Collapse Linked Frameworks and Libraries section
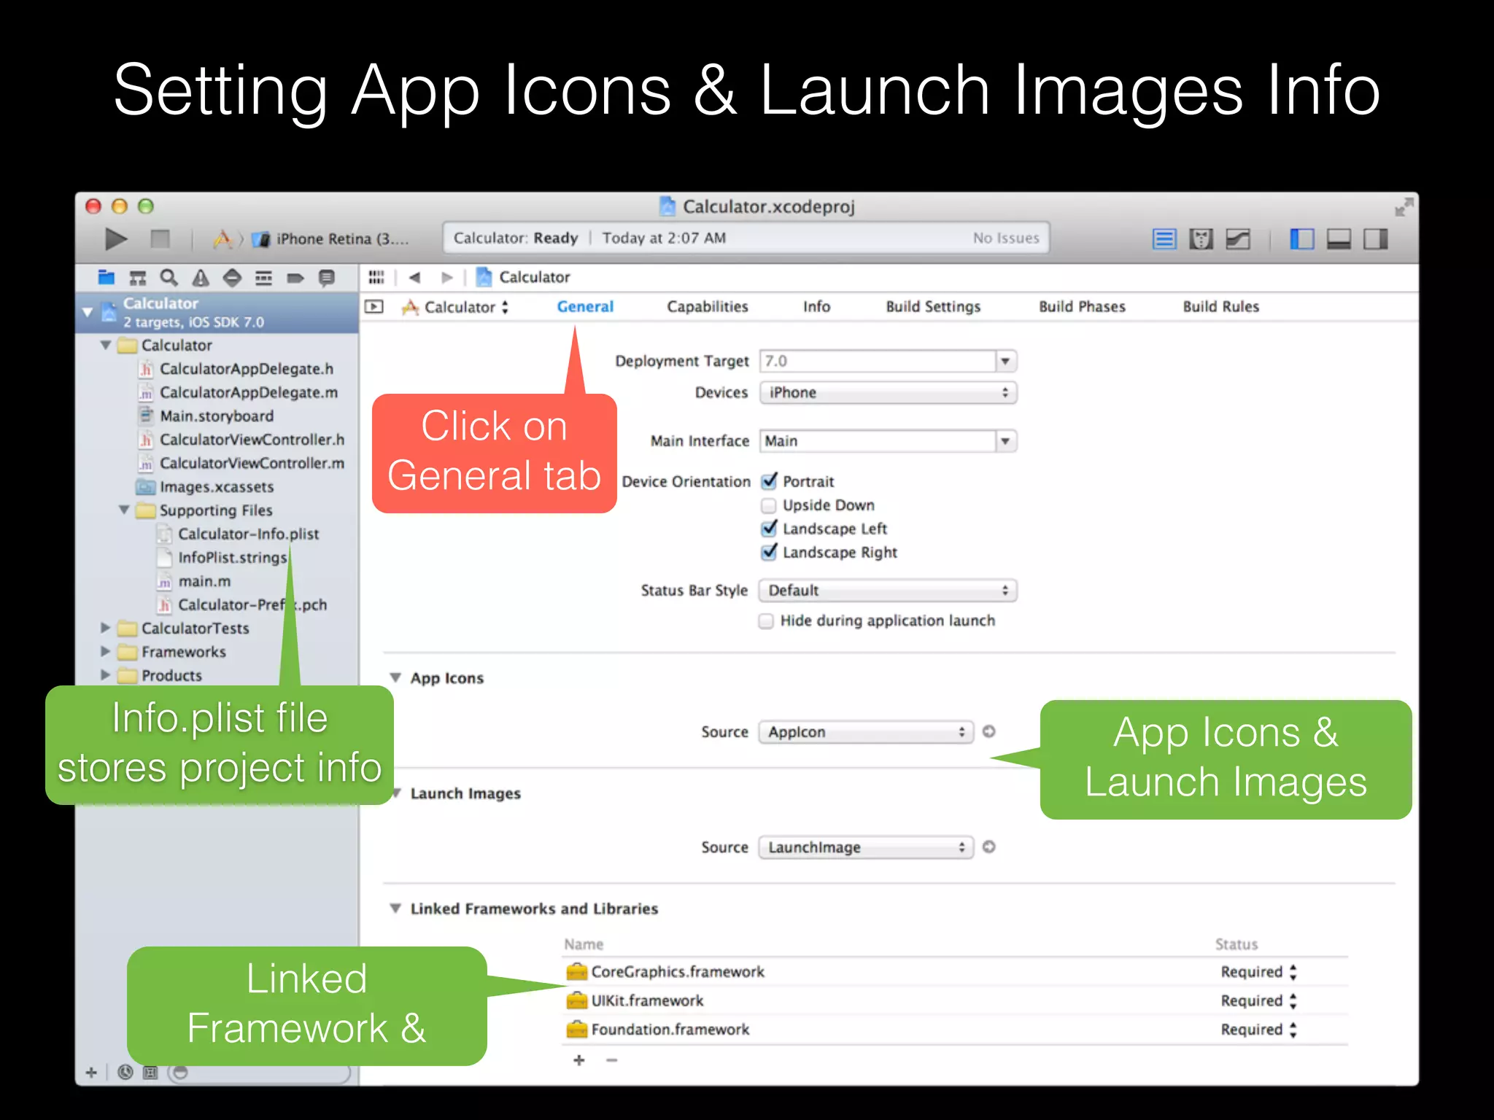 (395, 908)
